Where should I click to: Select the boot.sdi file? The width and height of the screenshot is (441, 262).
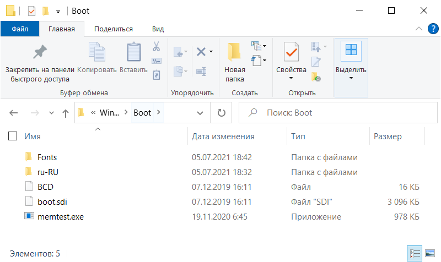[x=52, y=202]
